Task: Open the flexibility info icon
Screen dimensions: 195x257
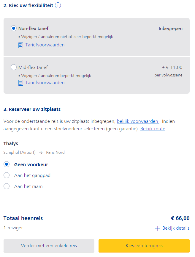Action: [58, 5]
